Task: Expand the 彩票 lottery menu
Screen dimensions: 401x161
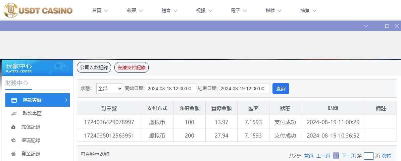Action: click(x=135, y=10)
